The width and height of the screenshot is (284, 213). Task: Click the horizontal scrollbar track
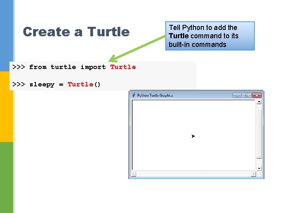(x=193, y=174)
